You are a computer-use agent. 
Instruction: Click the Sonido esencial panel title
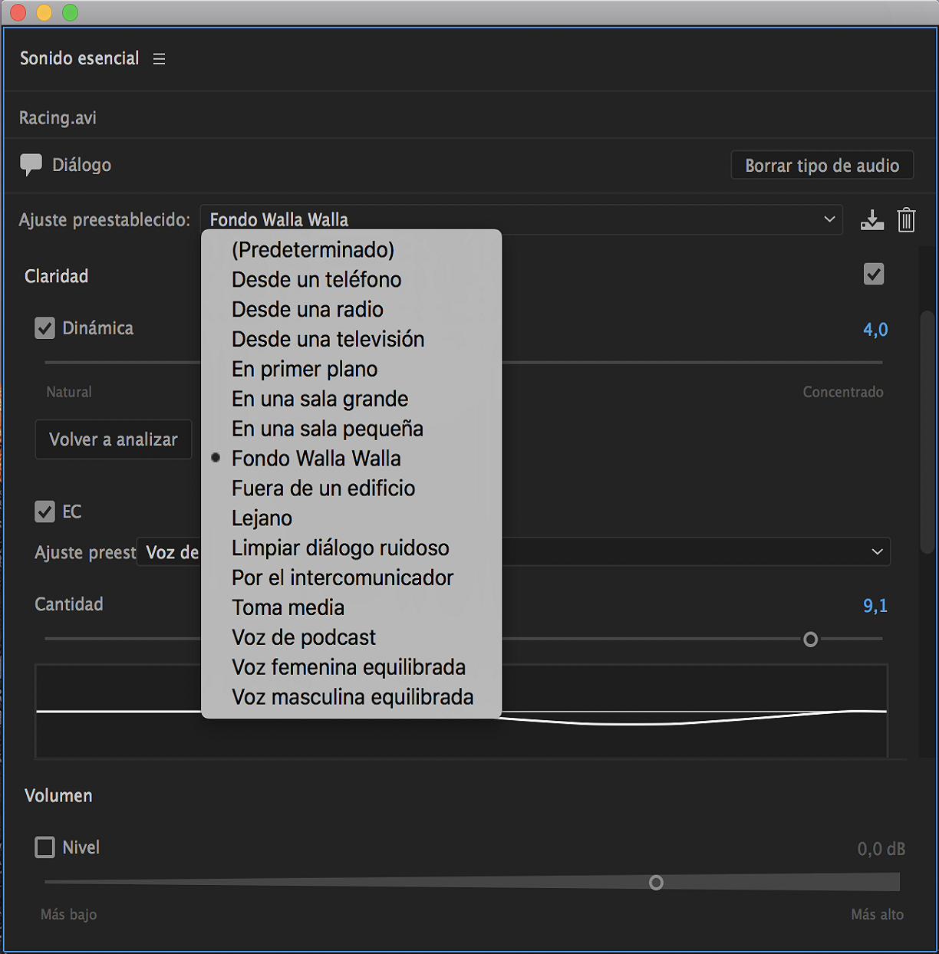click(80, 58)
